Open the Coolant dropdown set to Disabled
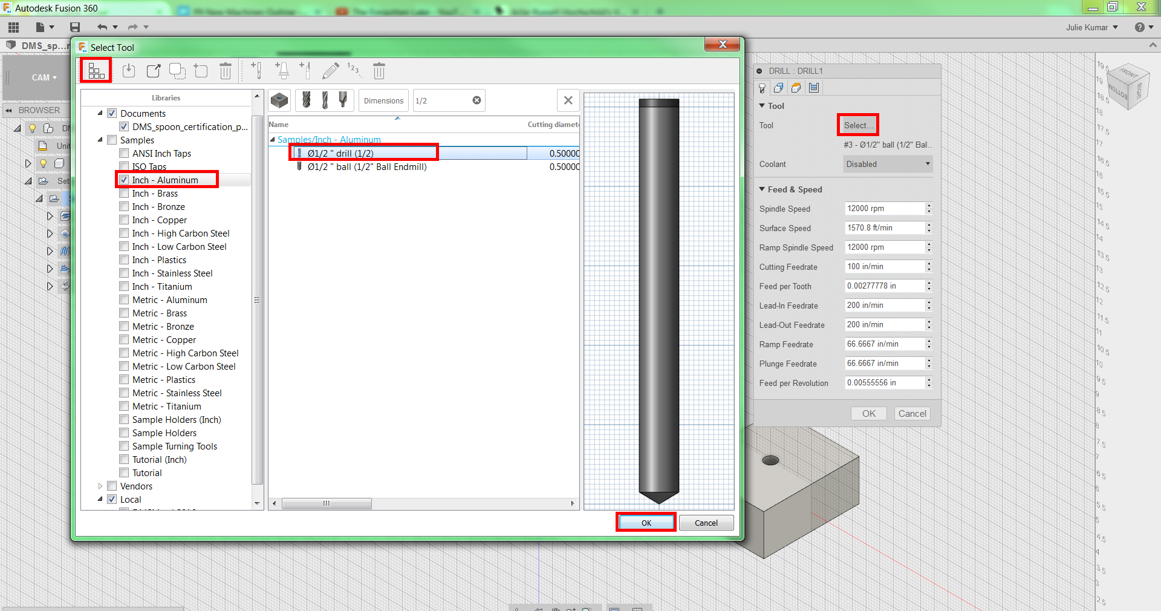Viewport: 1161px width, 611px height. click(x=888, y=164)
